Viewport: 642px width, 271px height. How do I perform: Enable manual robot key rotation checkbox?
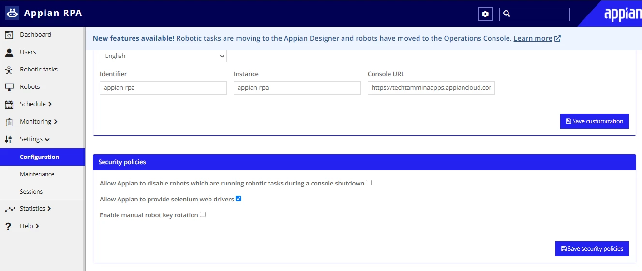click(x=203, y=214)
